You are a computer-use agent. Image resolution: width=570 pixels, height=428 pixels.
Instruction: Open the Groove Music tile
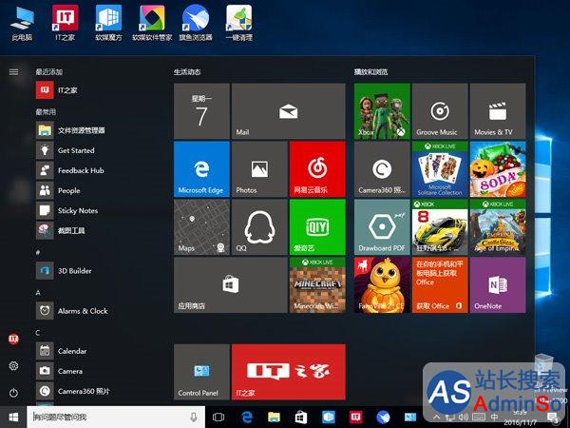440,111
